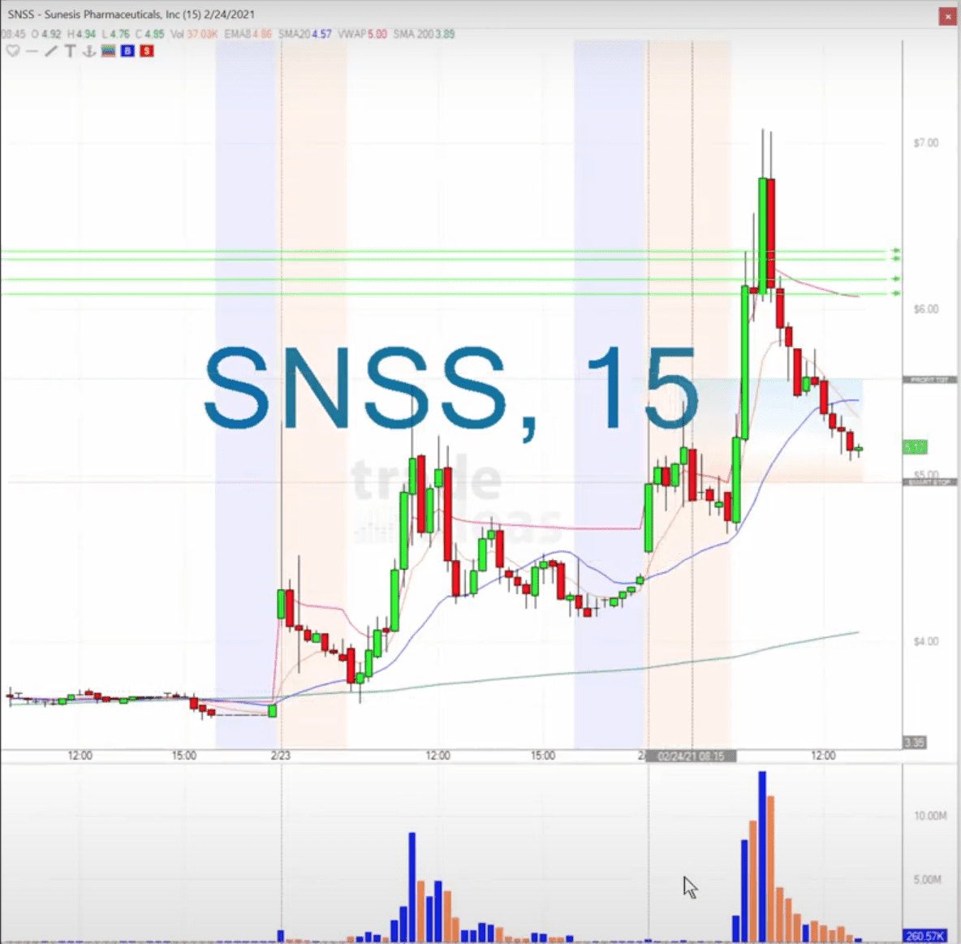Image resolution: width=961 pixels, height=944 pixels.
Task: Click the anchor icon in chart toolbar
Action: coord(88,51)
